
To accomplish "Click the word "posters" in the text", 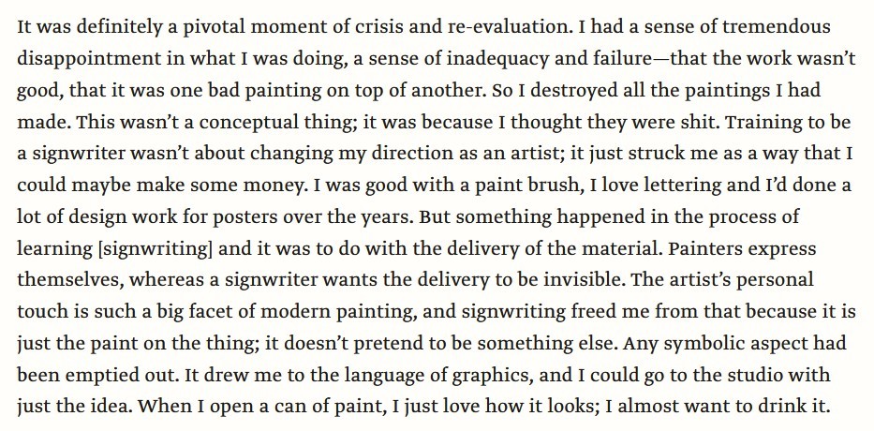I will pos(245,216).
